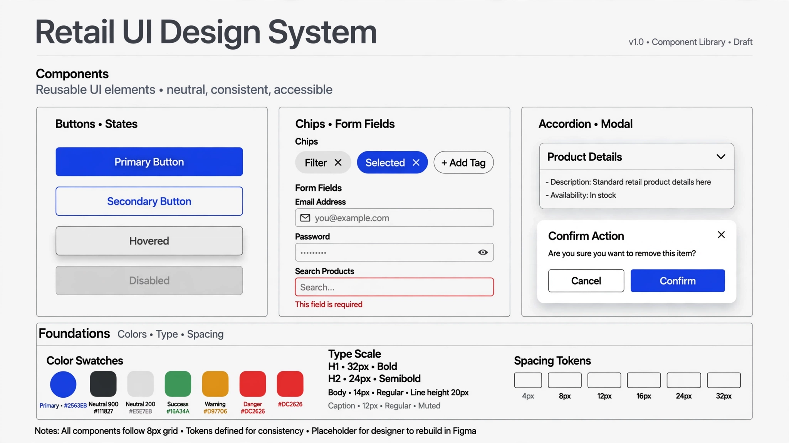Image resolution: width=789 pixels, height=443 pixels.
Task: Select the Neutral 900 dark swatch
Action: pos(103,384)
